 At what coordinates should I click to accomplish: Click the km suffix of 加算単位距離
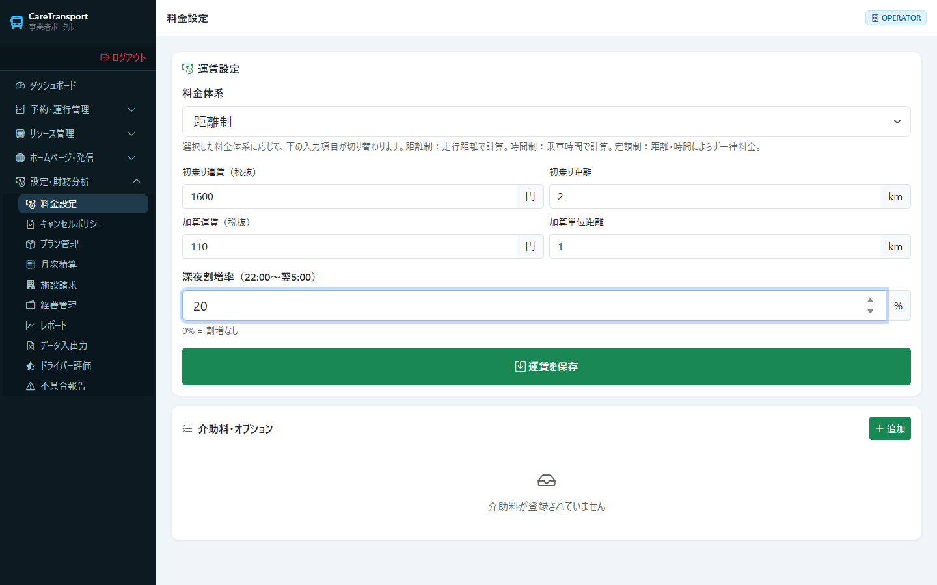895,246
